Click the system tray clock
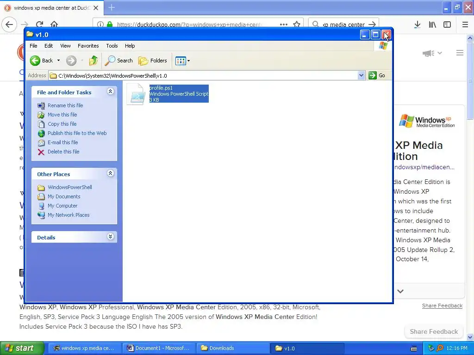The image size is (474, 355). [457, 349]
